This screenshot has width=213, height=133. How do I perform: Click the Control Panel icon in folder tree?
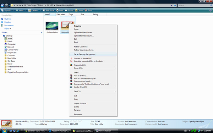pyautogui.click(x=6, y=50)
